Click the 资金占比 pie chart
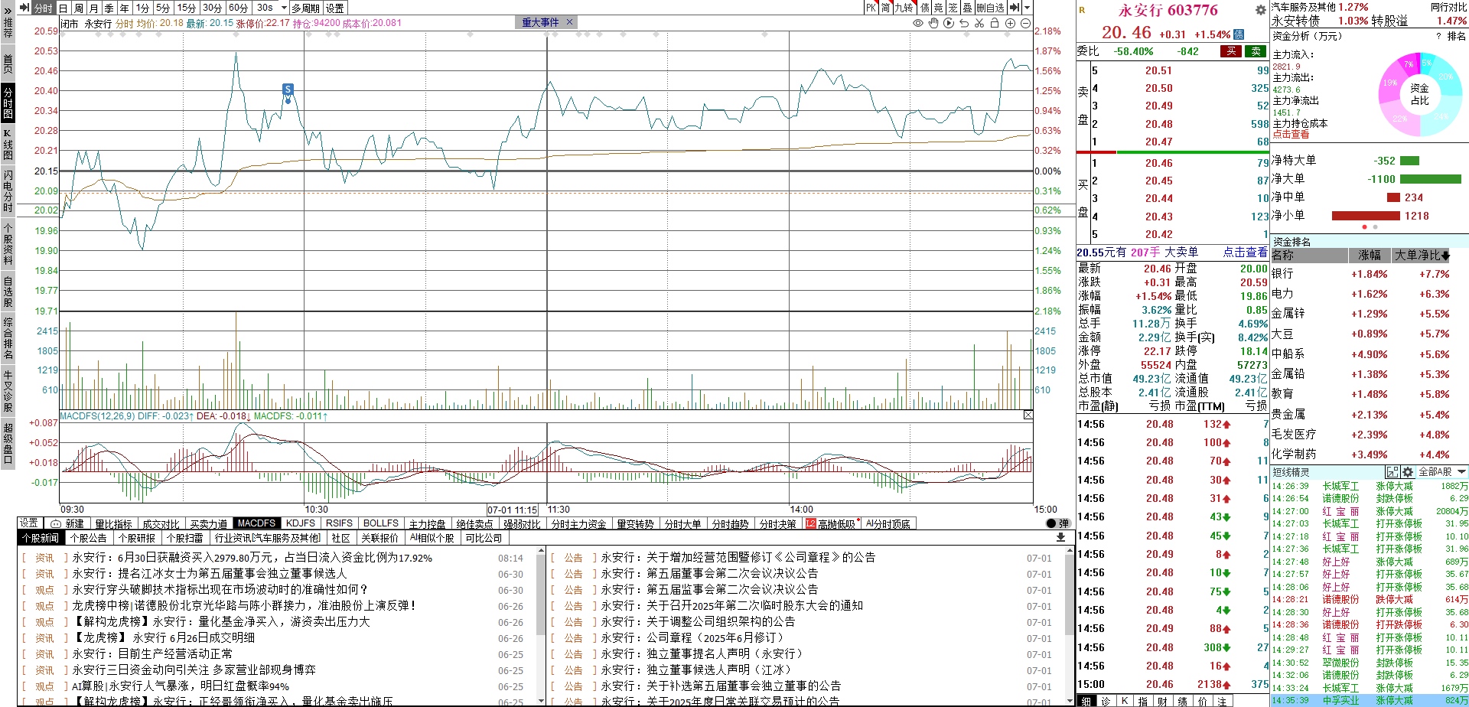Screen dimensions: 1469x707 click(x=1419, y=94)
